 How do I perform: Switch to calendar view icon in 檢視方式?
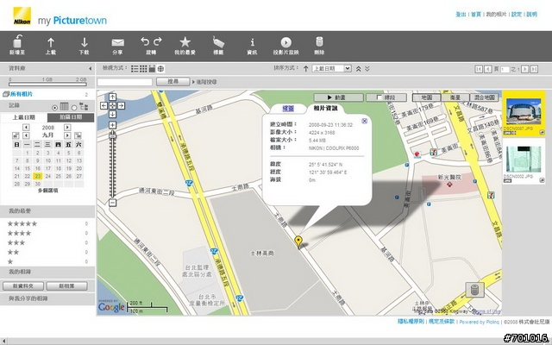152,69
